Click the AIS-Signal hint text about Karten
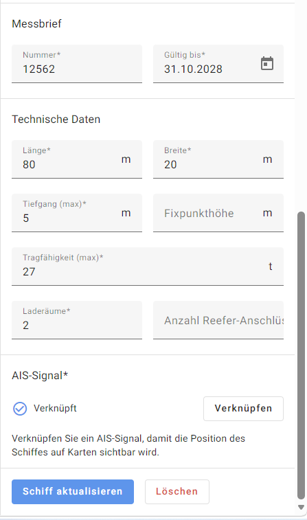 [x=128, y=445]
